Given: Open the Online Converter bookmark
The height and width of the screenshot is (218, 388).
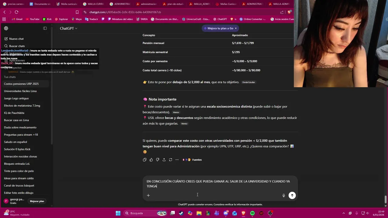Looking at the screenshot, I should pos(253,19).
